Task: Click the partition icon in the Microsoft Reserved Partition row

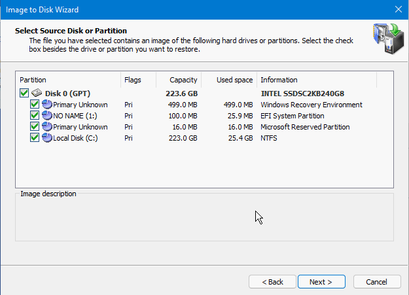Action: click(47, 127)
